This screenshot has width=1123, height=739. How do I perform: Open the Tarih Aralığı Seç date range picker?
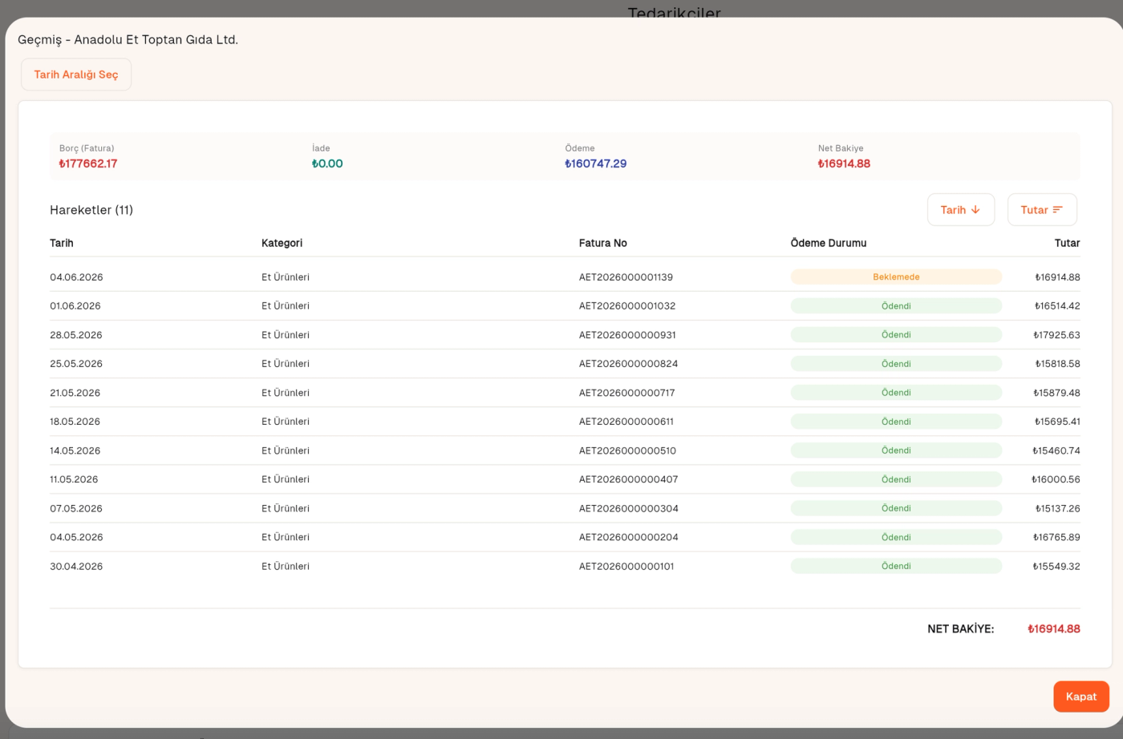pyautogui.click(x=76, y=75)
